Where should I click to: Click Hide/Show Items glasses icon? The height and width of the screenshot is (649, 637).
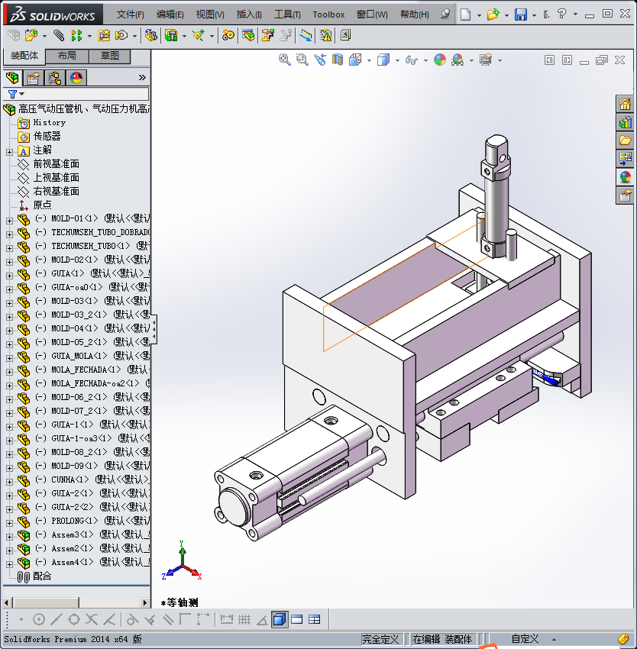[x=411, y=60]
